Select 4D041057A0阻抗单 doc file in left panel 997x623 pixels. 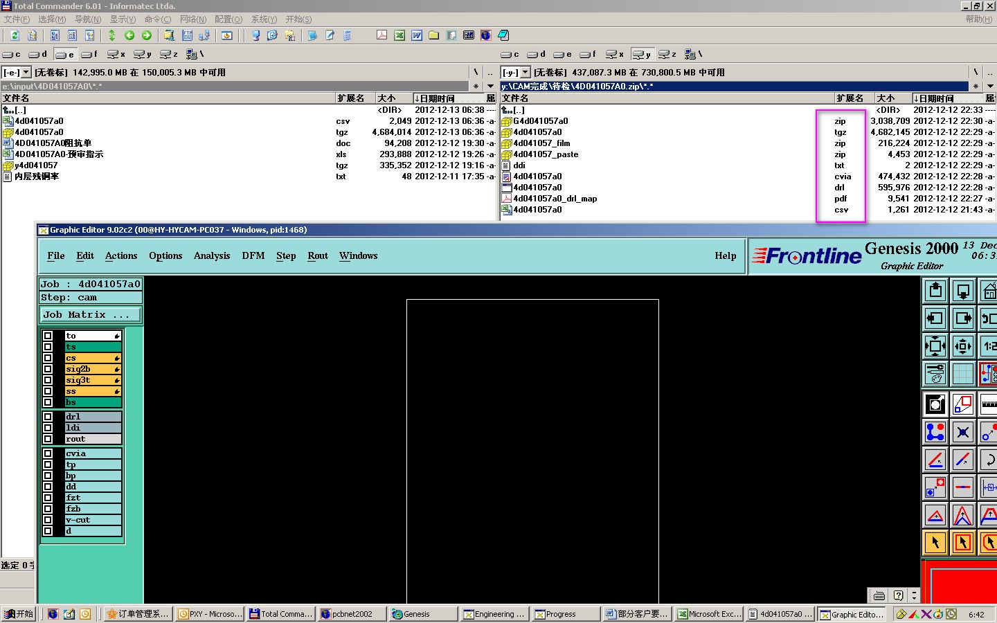[53, 143]
